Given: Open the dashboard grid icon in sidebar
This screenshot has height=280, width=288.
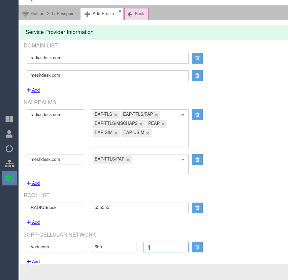Looking at the screenshot, I should 9,119.
